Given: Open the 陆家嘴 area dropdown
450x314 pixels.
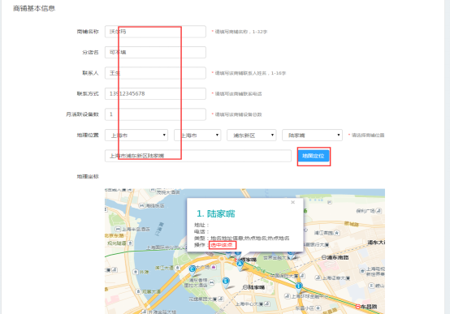Looking at the screenshot, I should click(x=312, y=135).
